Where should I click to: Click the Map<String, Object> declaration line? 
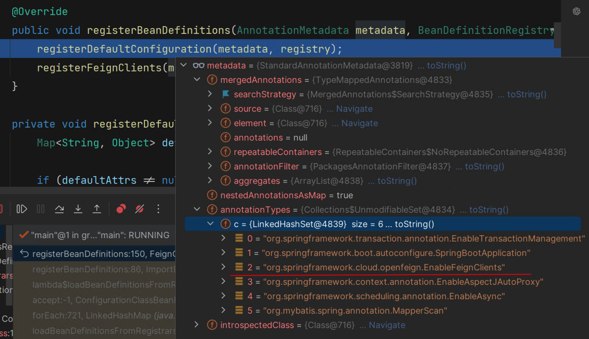tap(106, 143)
